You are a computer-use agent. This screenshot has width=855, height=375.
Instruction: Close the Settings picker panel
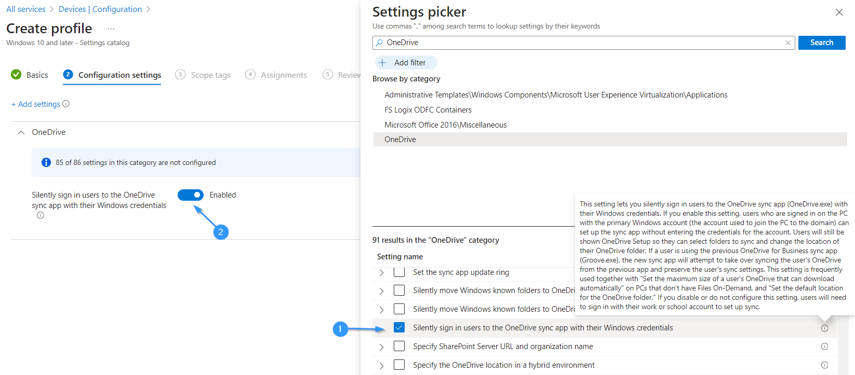point(839,12)
